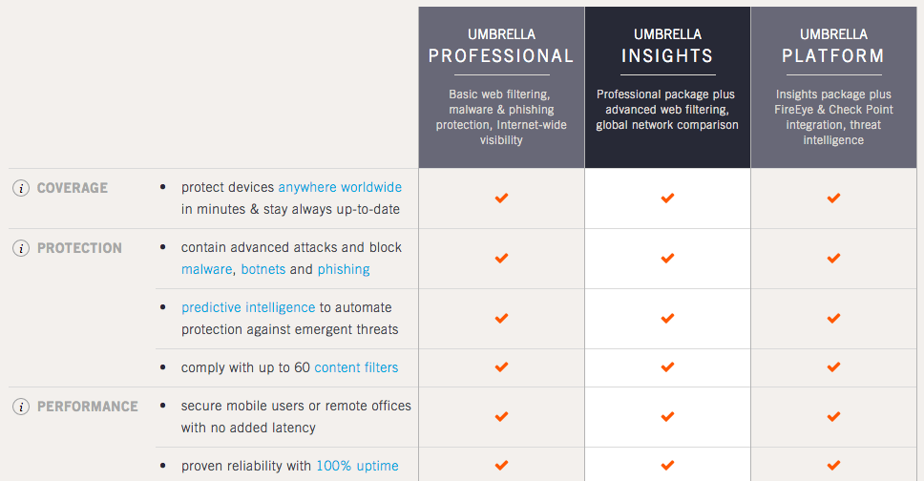This screenshot has width=924, height=481.
Task: Click Insights checkmark in the 100% uptime row
Action: pos(667,466)
